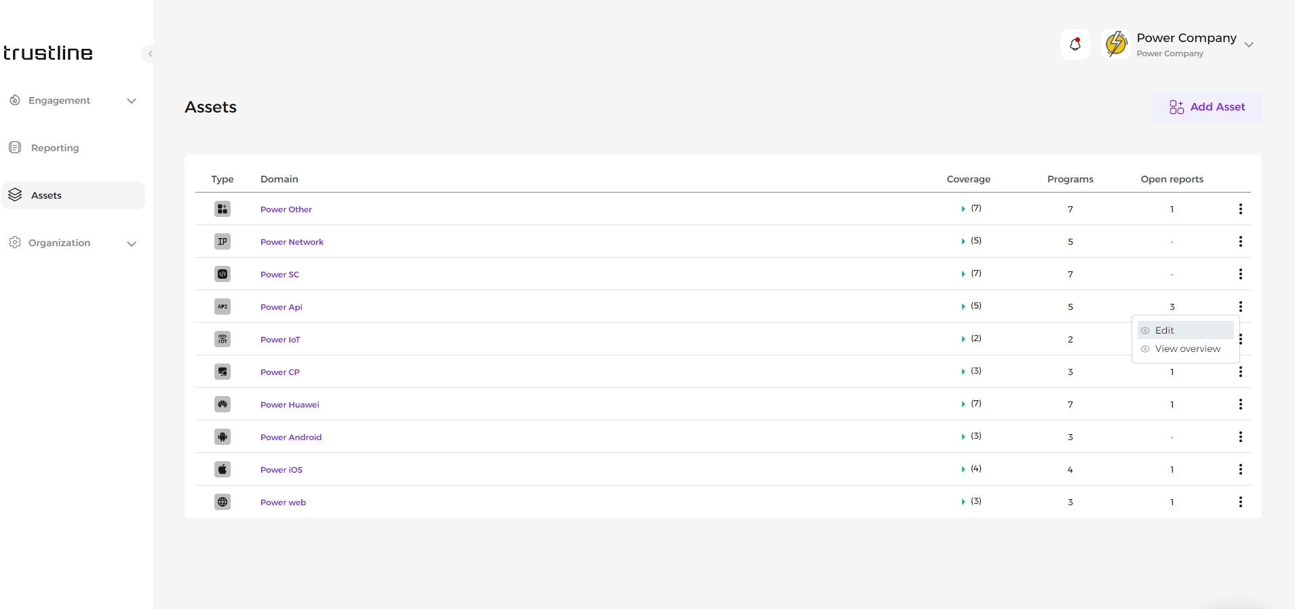1295x609 pixels.
Task: Expand the coverage arrow for Power Other
Action: tap(963, 209)
